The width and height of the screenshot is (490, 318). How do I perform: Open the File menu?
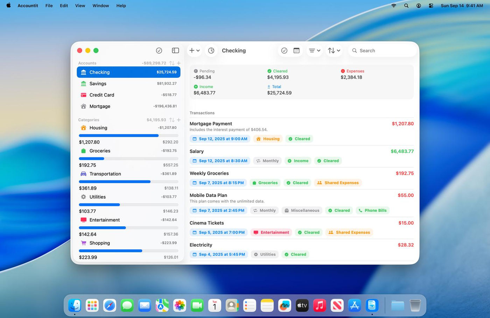(x=49, y=6)
